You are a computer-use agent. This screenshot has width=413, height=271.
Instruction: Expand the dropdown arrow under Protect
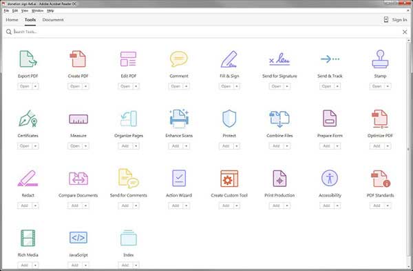[237, 146]
